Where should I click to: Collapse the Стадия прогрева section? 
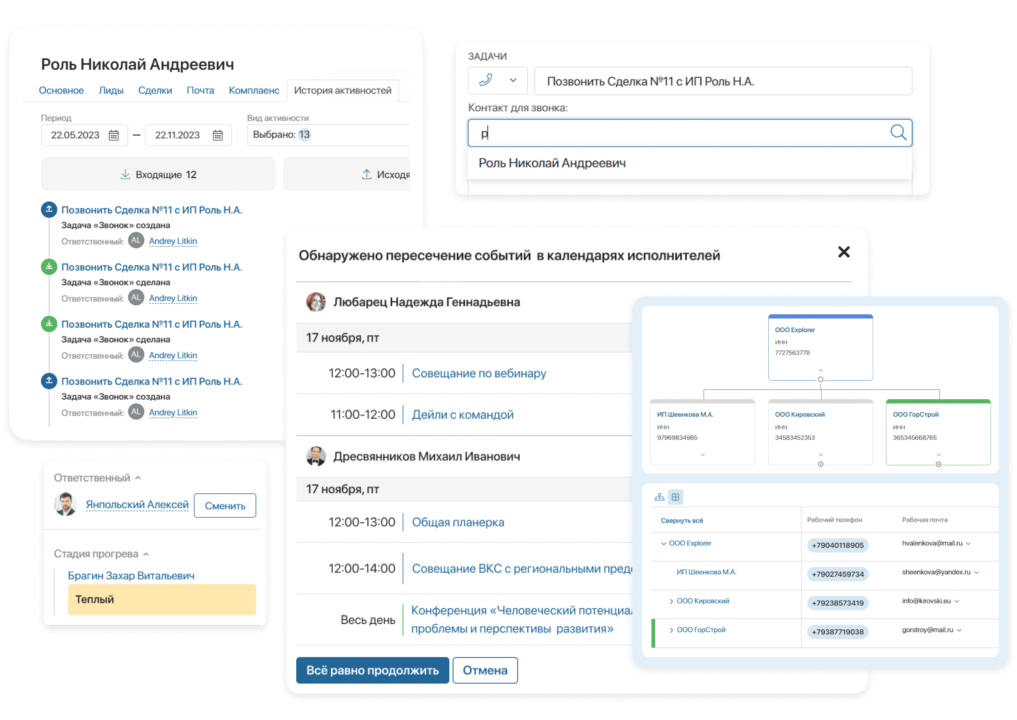(x=146, y=554)
